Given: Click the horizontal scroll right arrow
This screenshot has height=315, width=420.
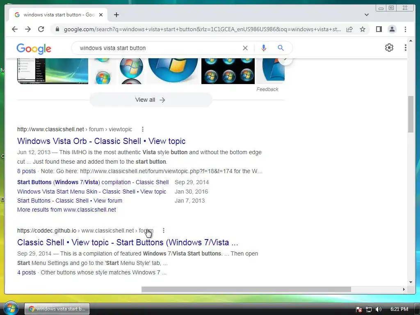Looking at the screenshot, I should (404, 289).
